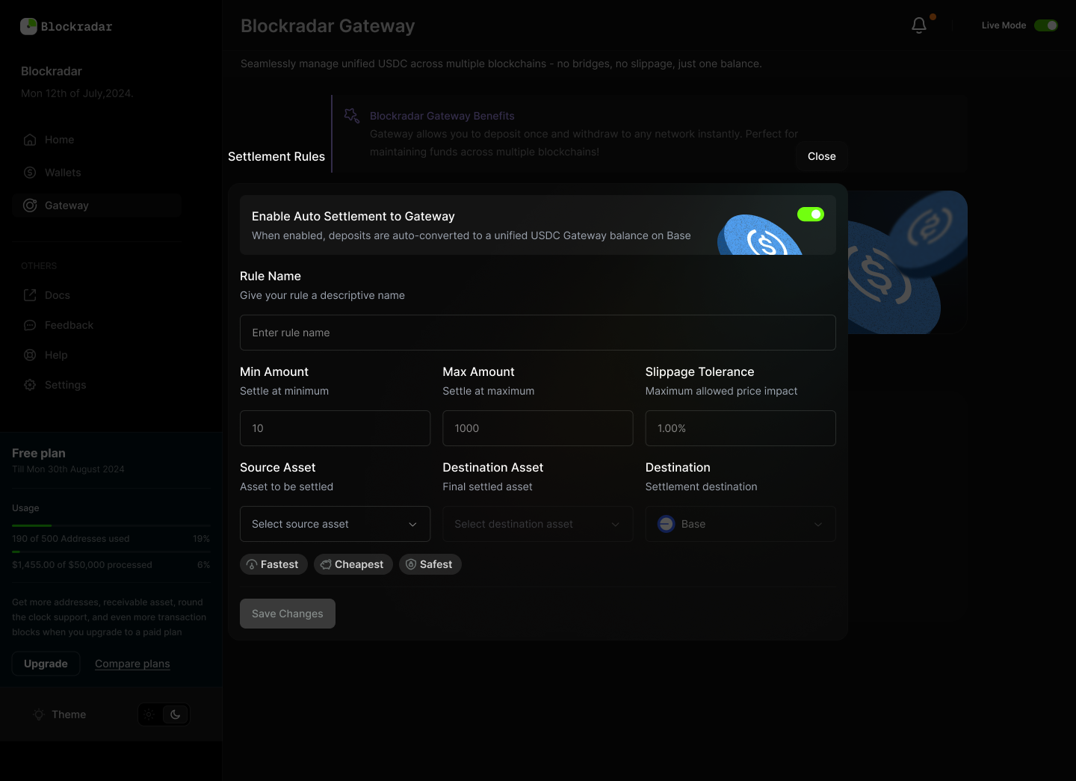Click the Help lifebuoy icon
Image resolution: width=1076 pixels, height=781 pixels.
click(30, 355)
